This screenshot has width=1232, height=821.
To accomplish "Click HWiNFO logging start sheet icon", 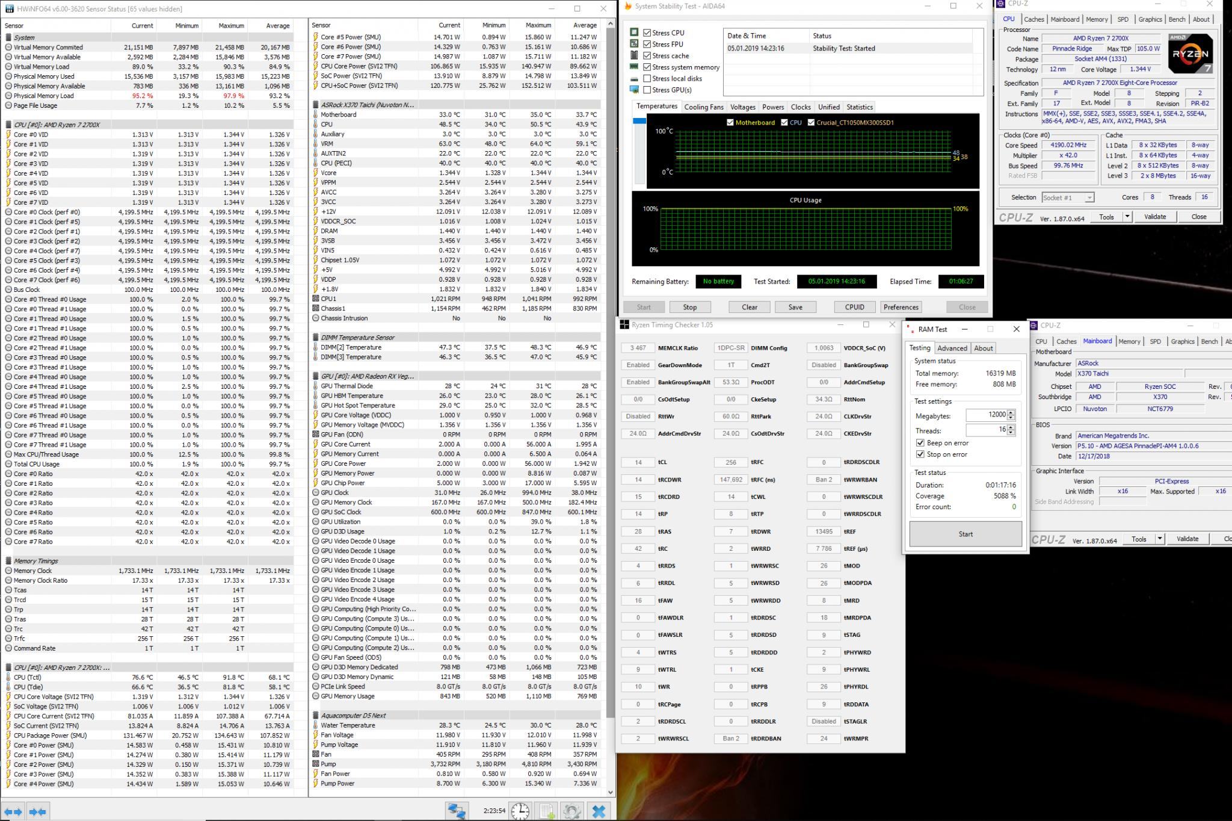I will pos(546,811).
